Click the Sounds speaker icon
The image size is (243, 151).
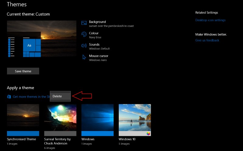[84, 46]
